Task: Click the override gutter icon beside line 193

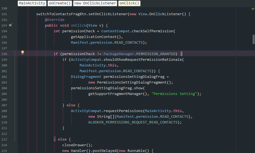Action: (x=11, y=25)
